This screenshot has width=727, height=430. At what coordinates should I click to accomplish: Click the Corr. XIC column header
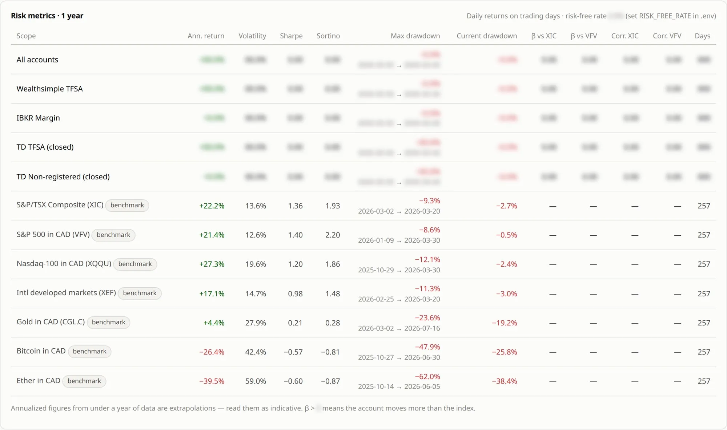tap(625, 36)
